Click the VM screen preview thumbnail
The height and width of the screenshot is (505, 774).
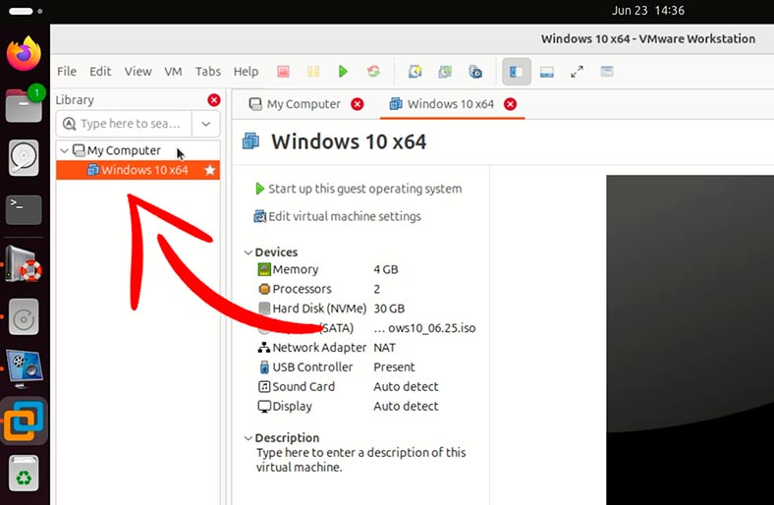(691, 340)
